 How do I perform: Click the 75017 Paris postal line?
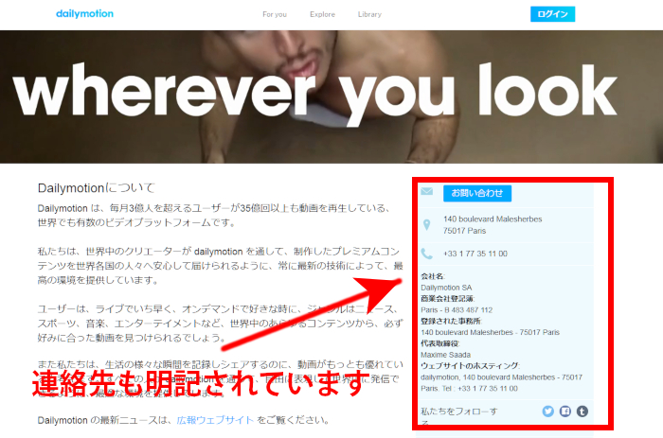click(x=465, y=231)
